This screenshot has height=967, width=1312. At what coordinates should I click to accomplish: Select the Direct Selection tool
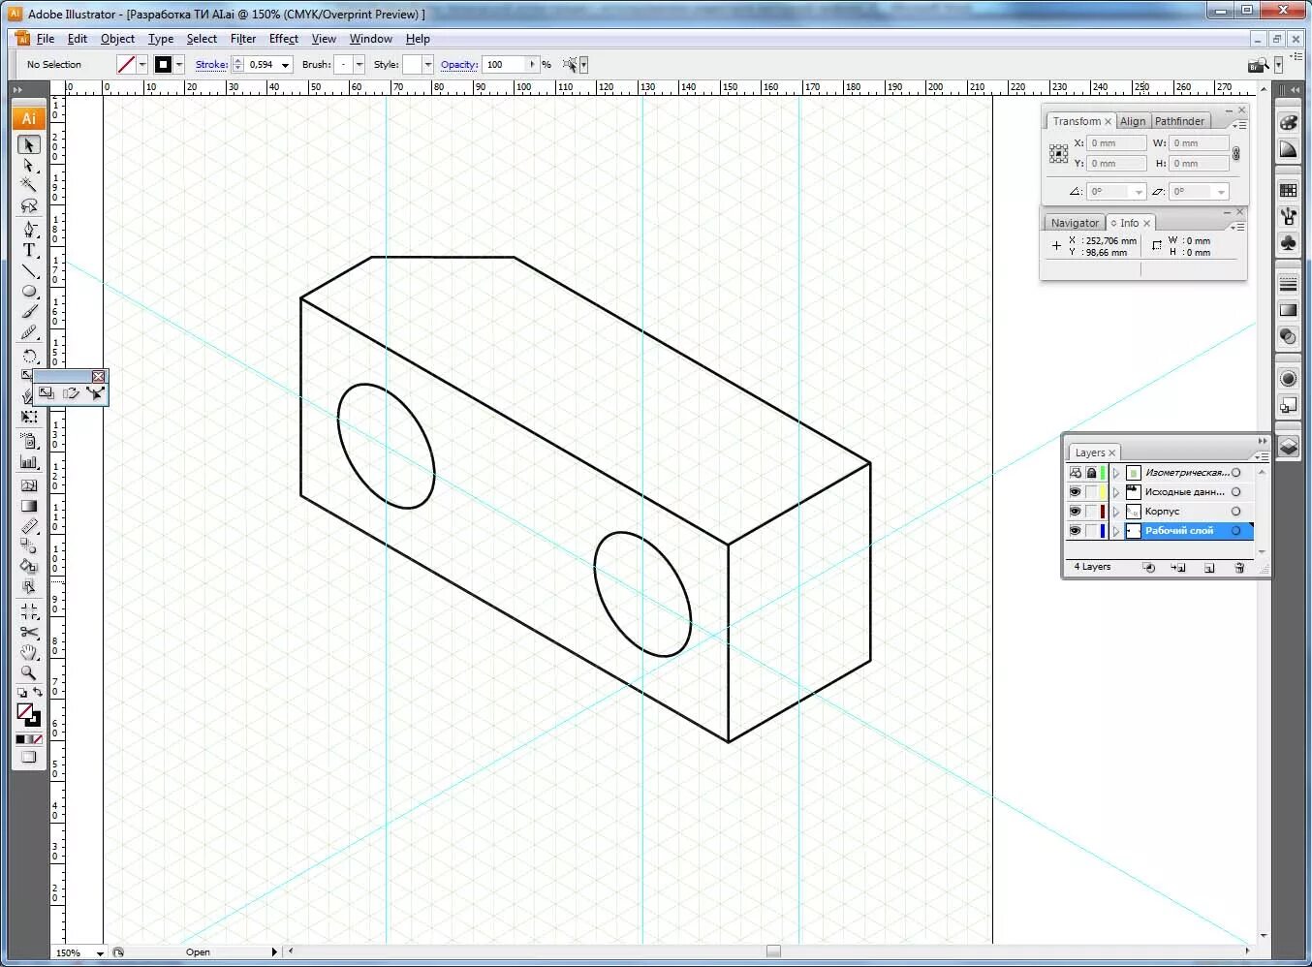click(28, 165)
